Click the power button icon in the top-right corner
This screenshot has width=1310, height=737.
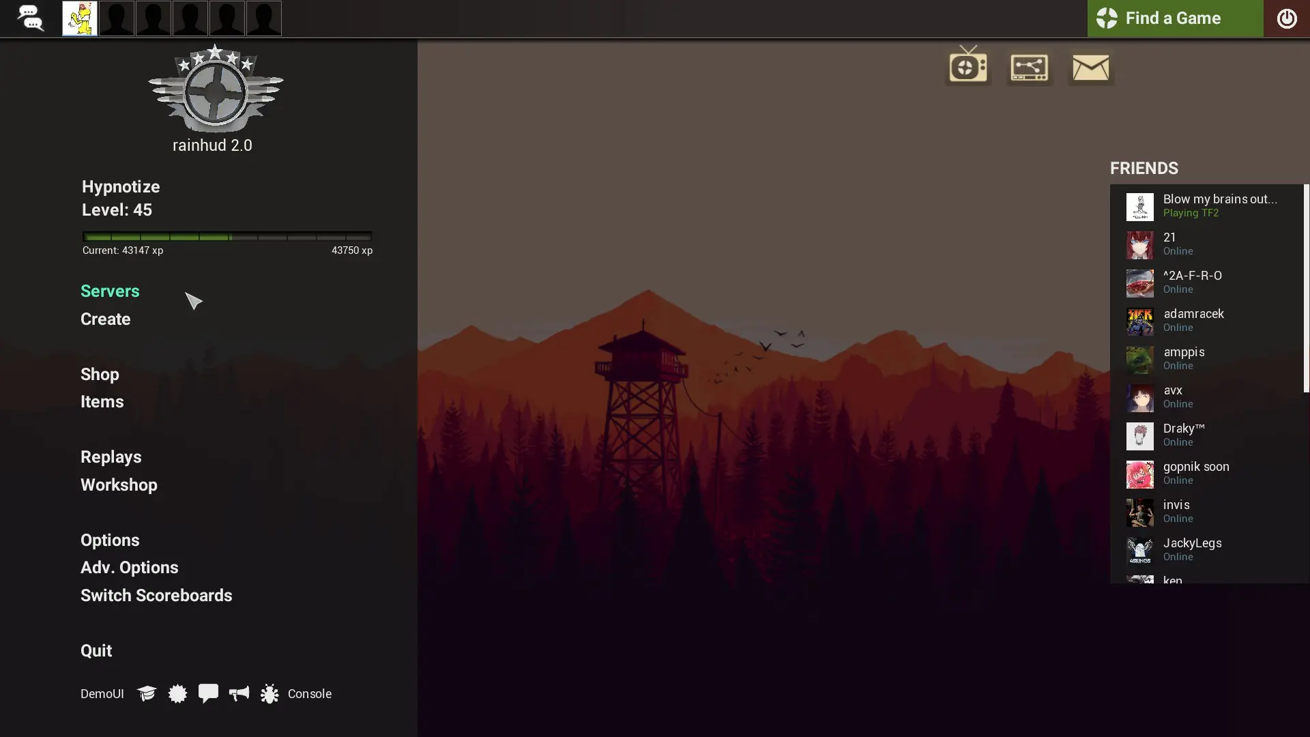click(1286, 18)
